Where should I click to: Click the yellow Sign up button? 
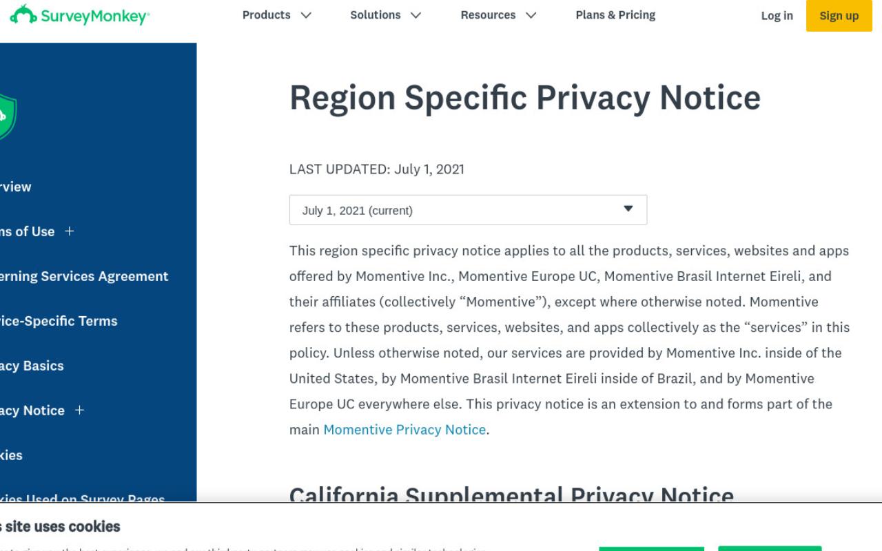click(x=839, y=16)
